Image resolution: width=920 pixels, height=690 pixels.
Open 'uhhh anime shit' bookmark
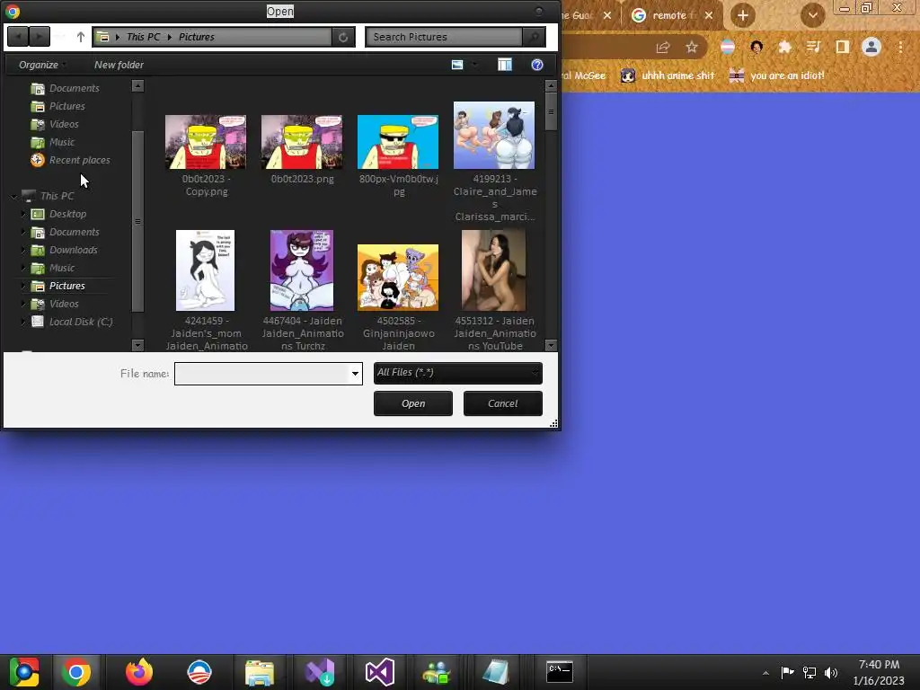[x=668, y=75]
